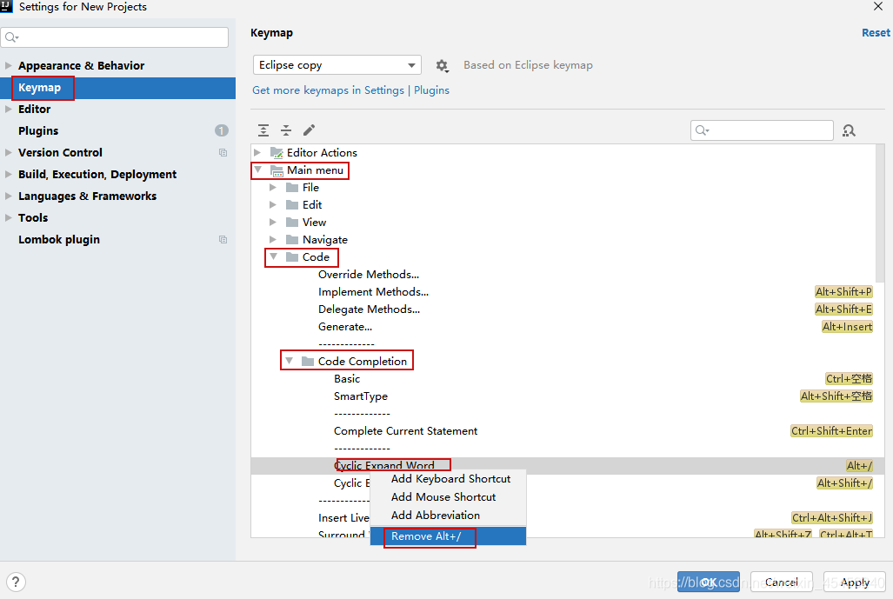Screen dimensions: 893x599
Task: Expand the Edit menu tree node
Action: 273,205
